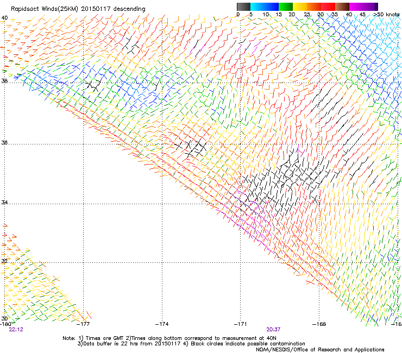Click the longitude label '-180'
Viewport: 402px width, 353px height.
coord(5,324)
